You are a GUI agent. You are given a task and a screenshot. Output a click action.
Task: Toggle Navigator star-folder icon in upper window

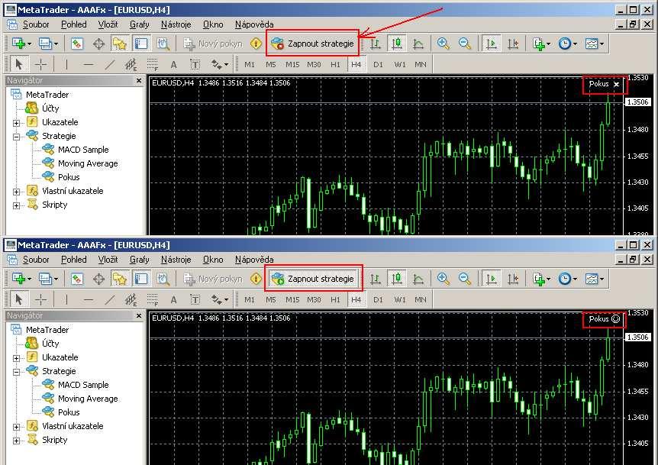pyautogui.click(x=120, y=44)
